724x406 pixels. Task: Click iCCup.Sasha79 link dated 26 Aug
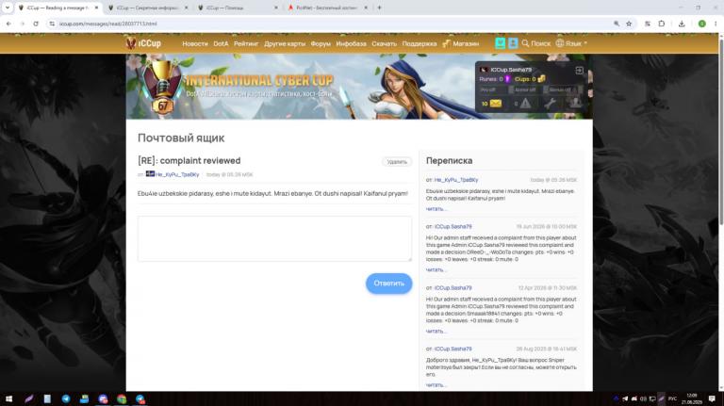click(x=452, y=349)
